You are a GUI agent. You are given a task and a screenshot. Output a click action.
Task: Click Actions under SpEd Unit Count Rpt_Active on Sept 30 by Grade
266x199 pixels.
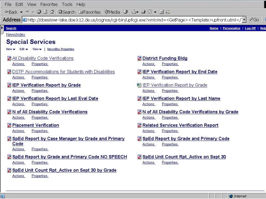coord(19,176)
